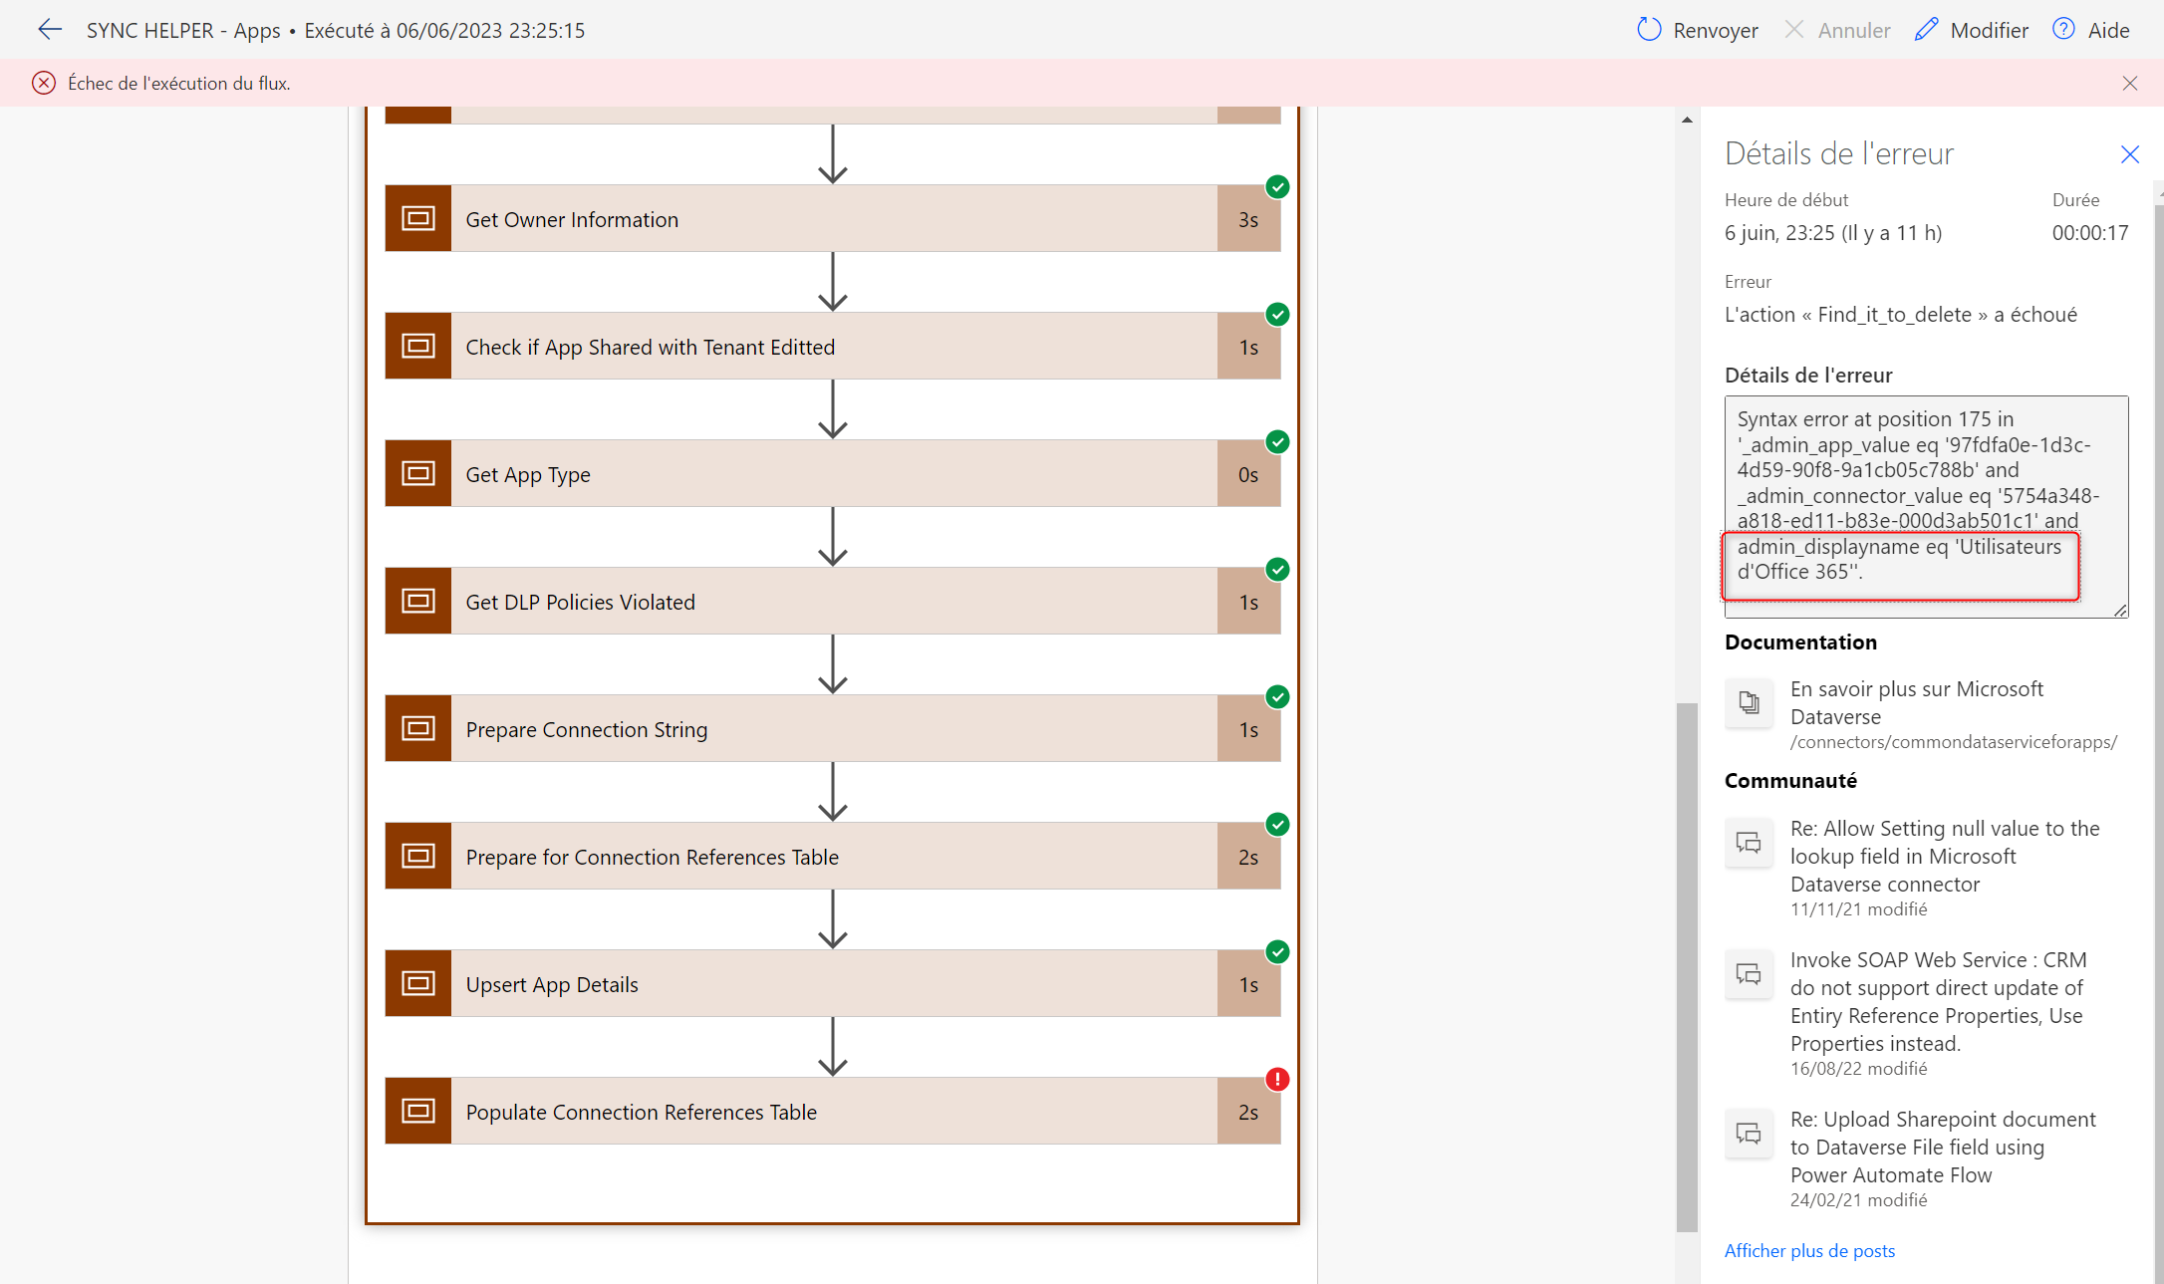Expand the Prepare Connection String action
Viewport: 2164px width, 1284px height.
click(x=832, y=728)
